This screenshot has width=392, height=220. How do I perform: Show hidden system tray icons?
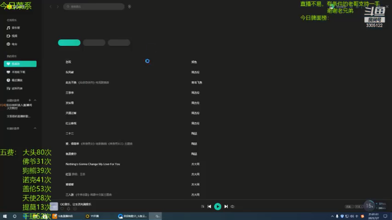point(332,216)
